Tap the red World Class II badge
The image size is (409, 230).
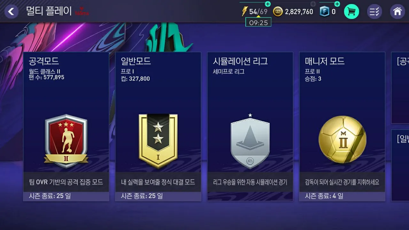(x=66, y=141)
